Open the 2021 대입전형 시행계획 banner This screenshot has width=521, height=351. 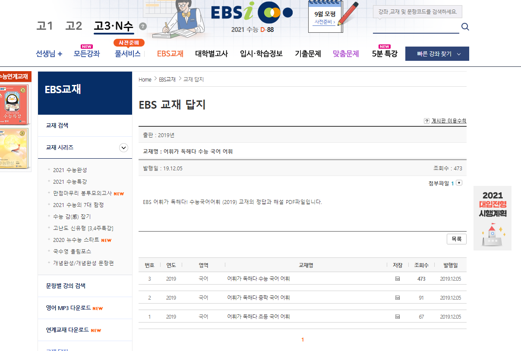(x=493, y=218)
